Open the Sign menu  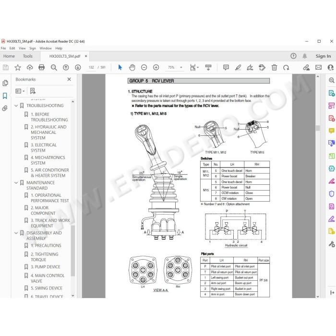click(33, 48)
